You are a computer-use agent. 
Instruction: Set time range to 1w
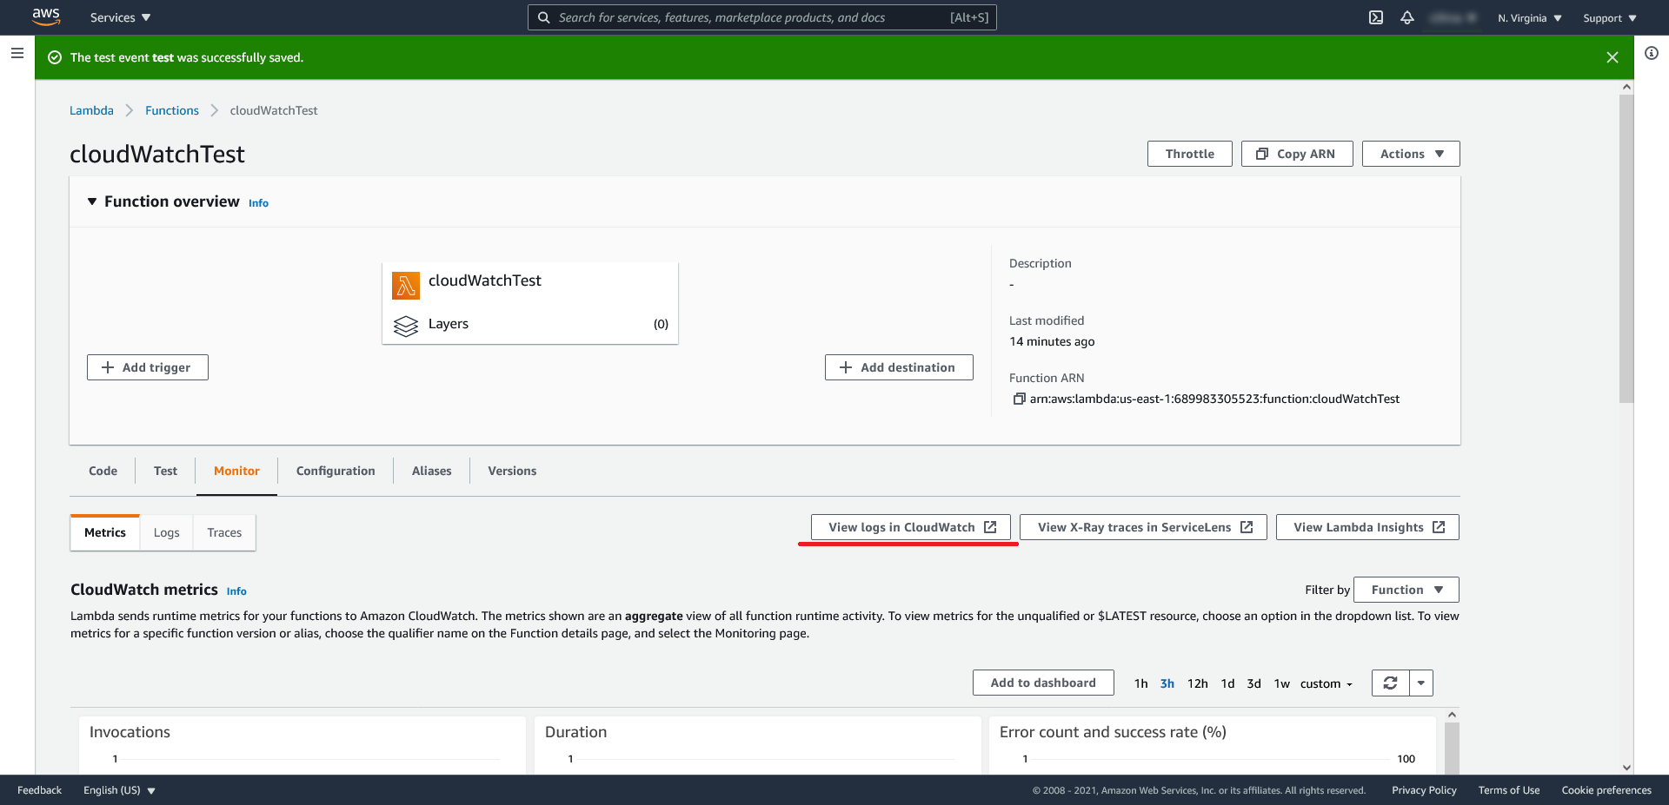[x=1282, y=683]
